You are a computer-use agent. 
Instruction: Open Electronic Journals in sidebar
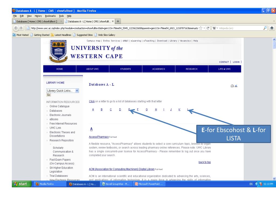[60, 115]
